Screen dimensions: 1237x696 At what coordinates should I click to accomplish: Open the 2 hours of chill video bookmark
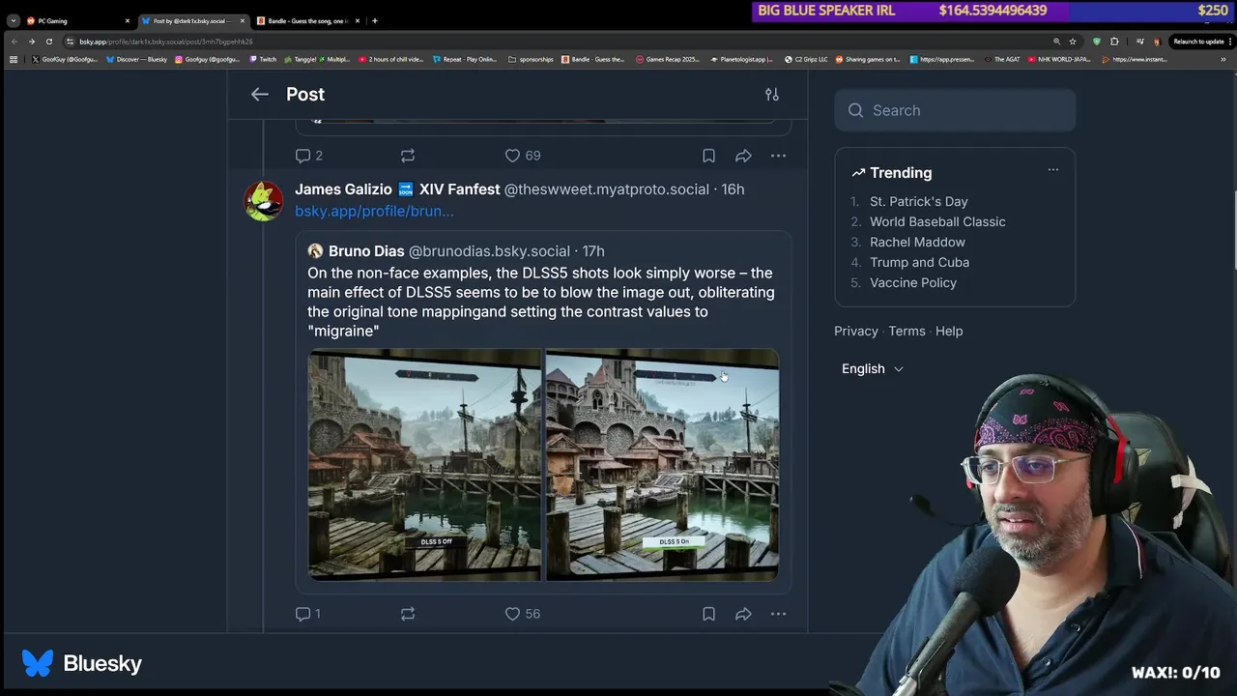coord(391,59)
